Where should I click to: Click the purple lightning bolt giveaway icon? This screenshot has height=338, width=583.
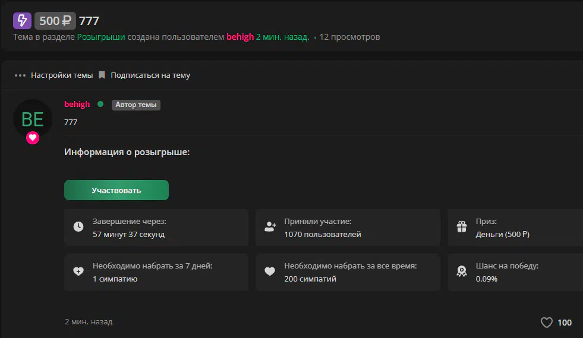[23, 20]
